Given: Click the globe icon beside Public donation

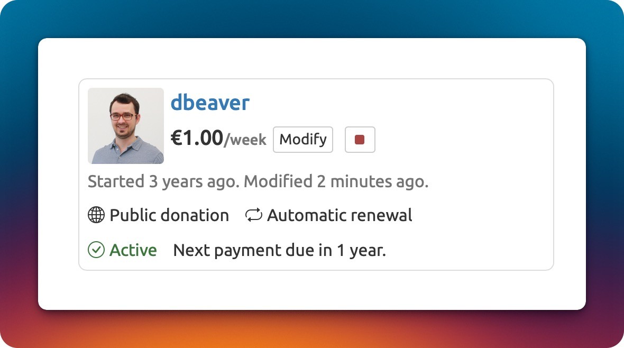Looking at the screenshot, I should 96,215.
